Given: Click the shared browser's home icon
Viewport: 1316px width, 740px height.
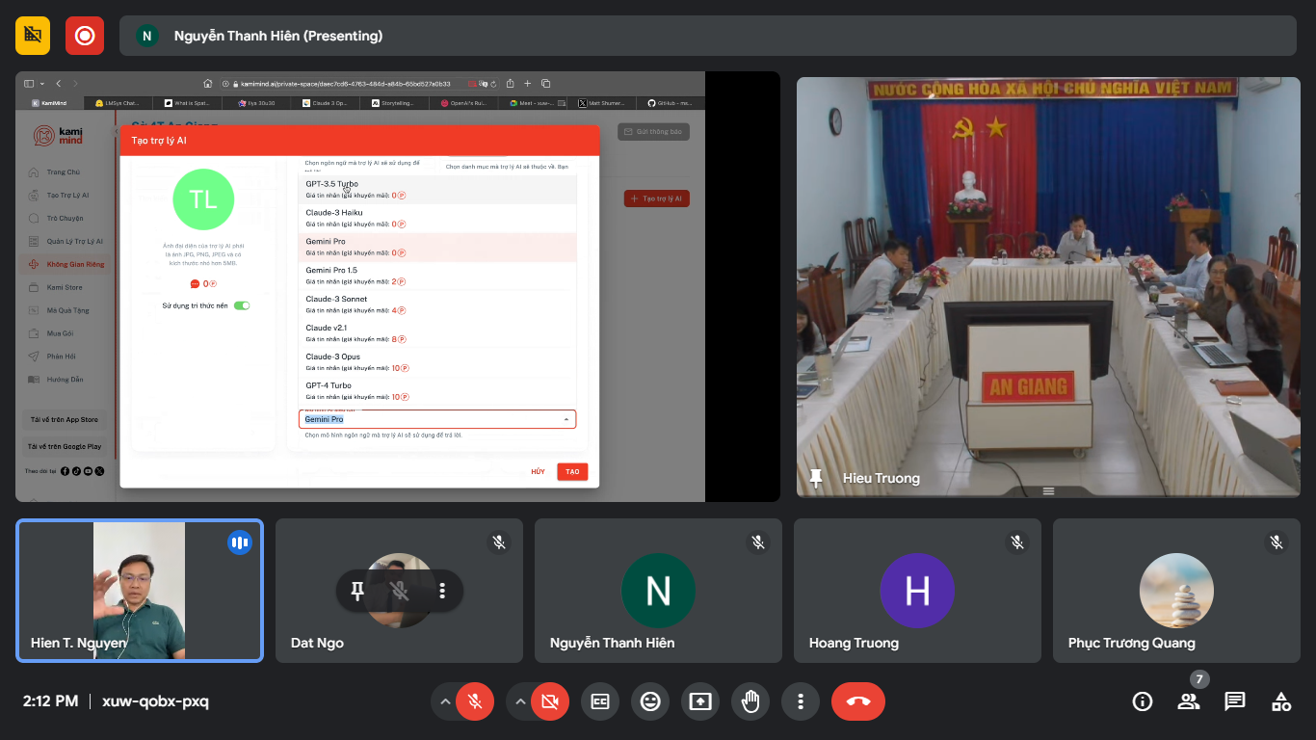Looking at the screenshot, I should (207, 84).
